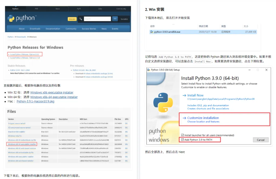Screen dimensions: 276x179
Task: Click the 27,499 KB file size cell
Action: point(251,32)
